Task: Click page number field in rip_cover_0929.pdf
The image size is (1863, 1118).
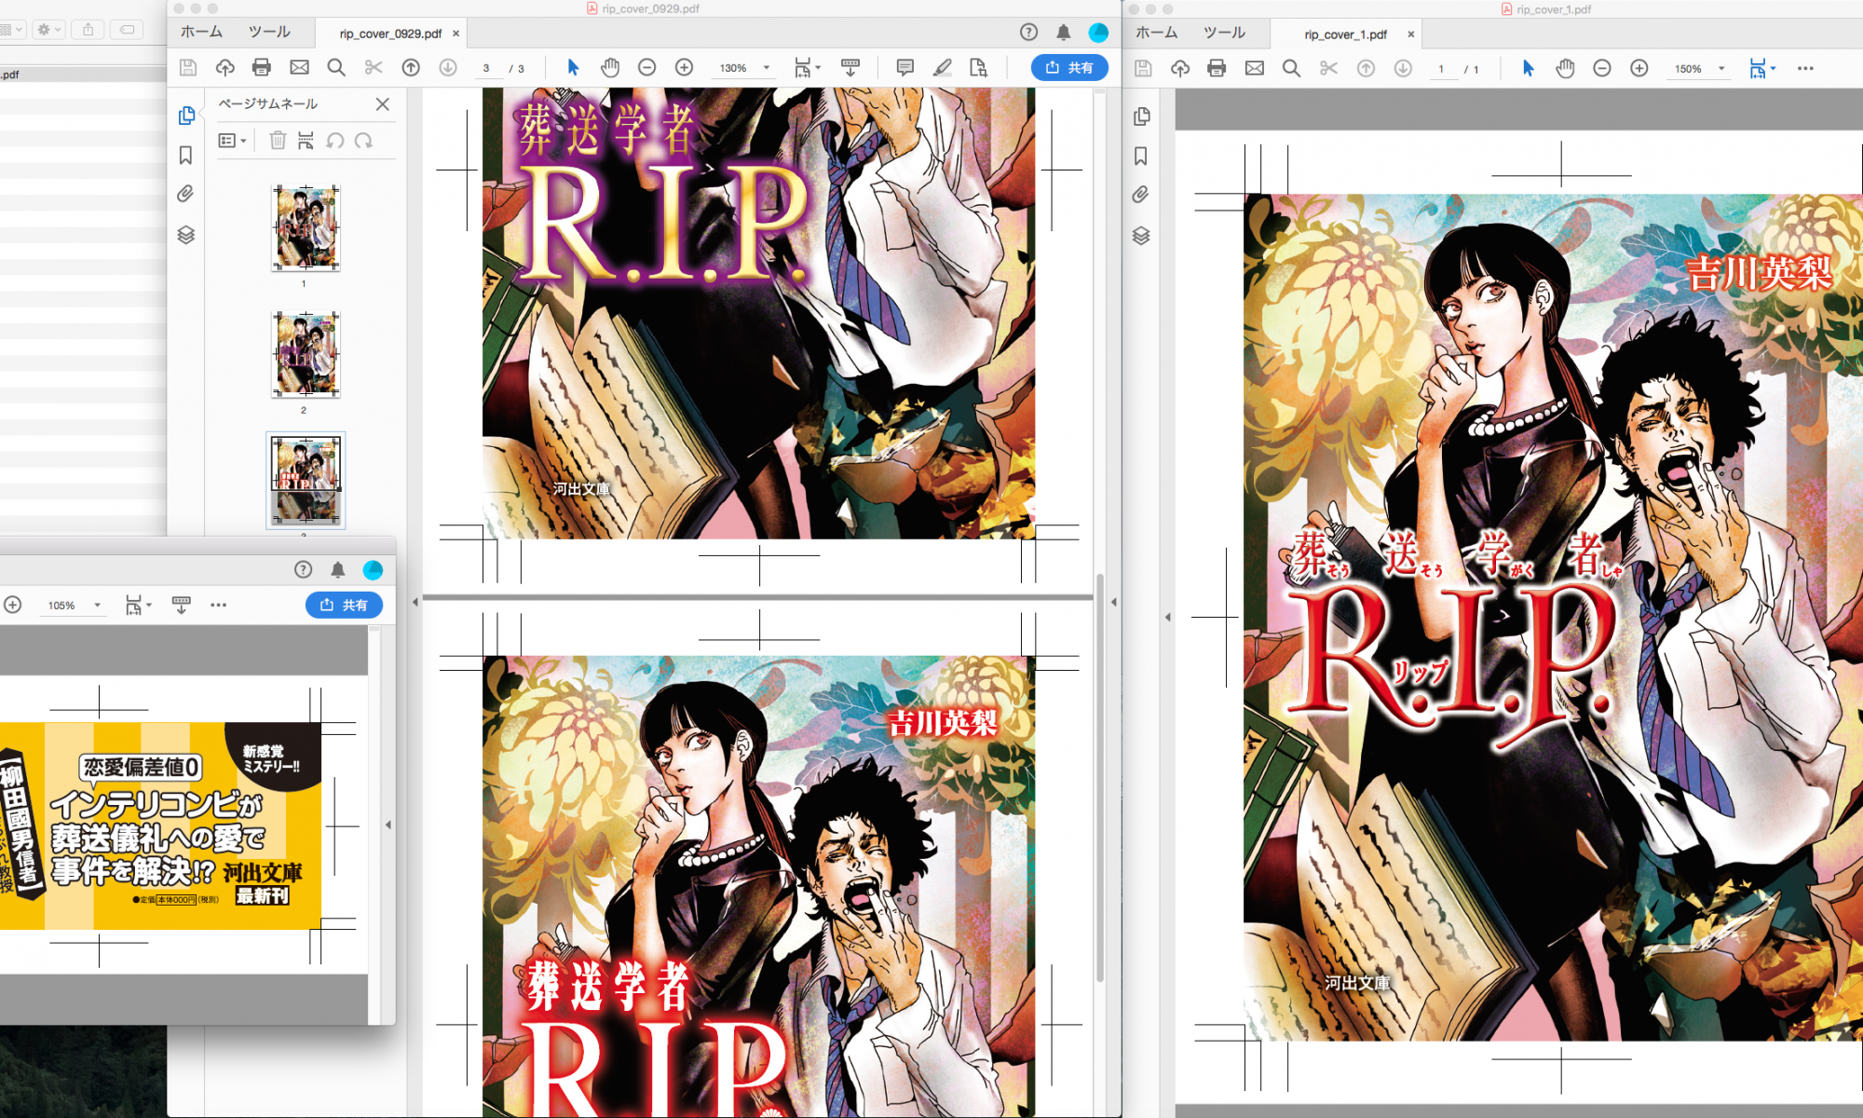Action: (x=486, y=68)
